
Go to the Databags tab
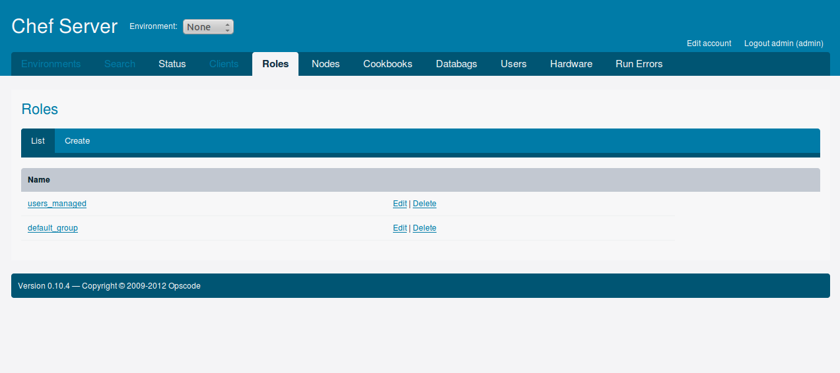tap(456, 64)
